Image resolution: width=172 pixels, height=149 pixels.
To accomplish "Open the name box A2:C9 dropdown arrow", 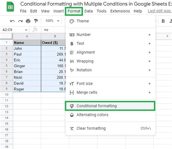I will coord(26,30).
